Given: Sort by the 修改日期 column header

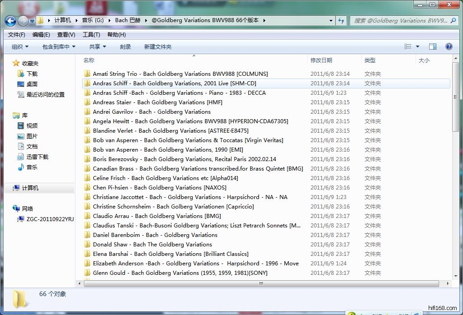Looking at the screenshot, I should pos(321,60).
